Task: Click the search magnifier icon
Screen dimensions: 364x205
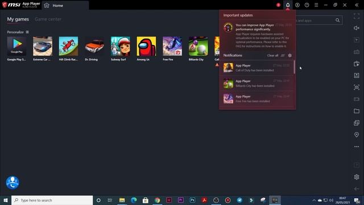Action: (337, 20)
